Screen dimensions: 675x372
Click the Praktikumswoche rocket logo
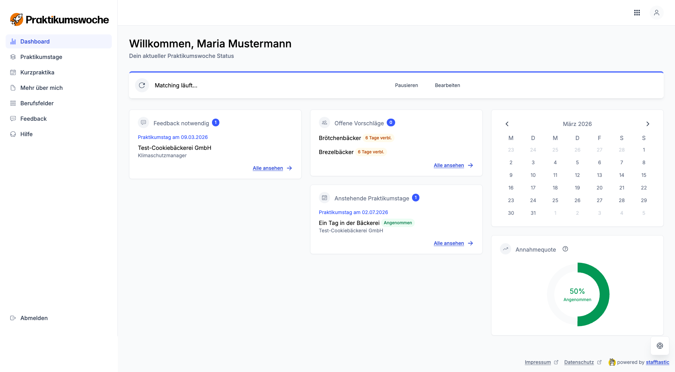(17, 20)
